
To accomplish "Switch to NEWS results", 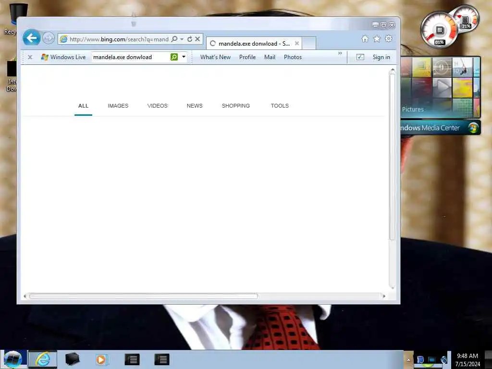I will click(x=195, y=106).
